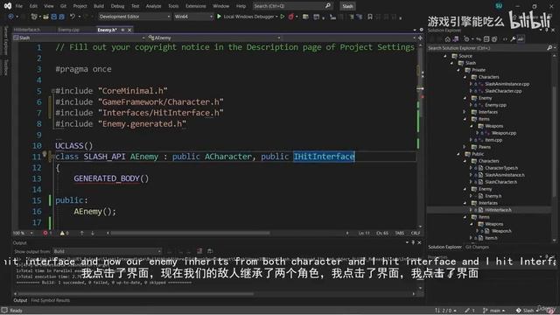The image size is (560, 315).
Task: Open the Win64 platform dropdown
Action: pos(193,17)
